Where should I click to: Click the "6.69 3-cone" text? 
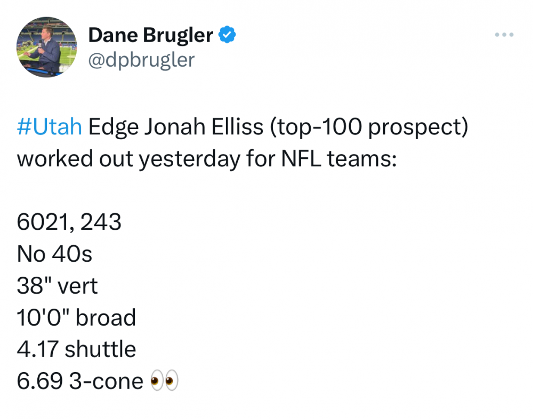80,382
